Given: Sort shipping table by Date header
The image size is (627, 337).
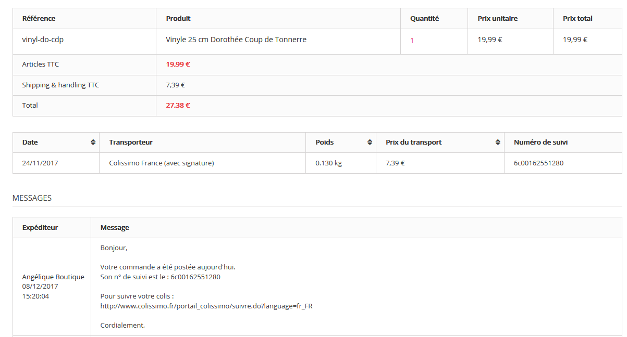Looking at the screenshot, I should tap(30, 142).
